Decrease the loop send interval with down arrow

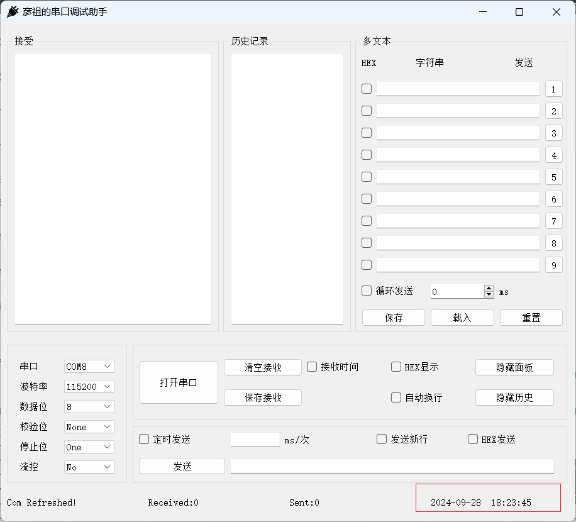[489, 294]
